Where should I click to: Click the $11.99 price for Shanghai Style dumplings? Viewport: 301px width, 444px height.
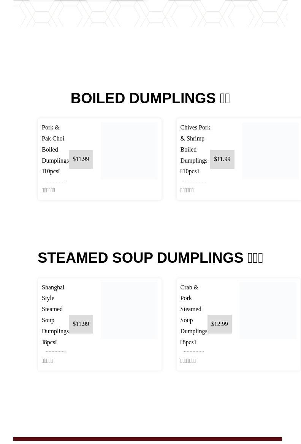coord(81,324)
